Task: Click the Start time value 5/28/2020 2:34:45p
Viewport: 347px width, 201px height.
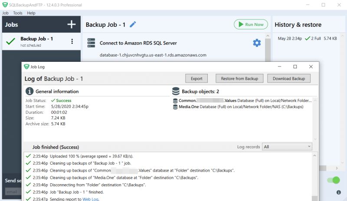Action: pos(70,106)
